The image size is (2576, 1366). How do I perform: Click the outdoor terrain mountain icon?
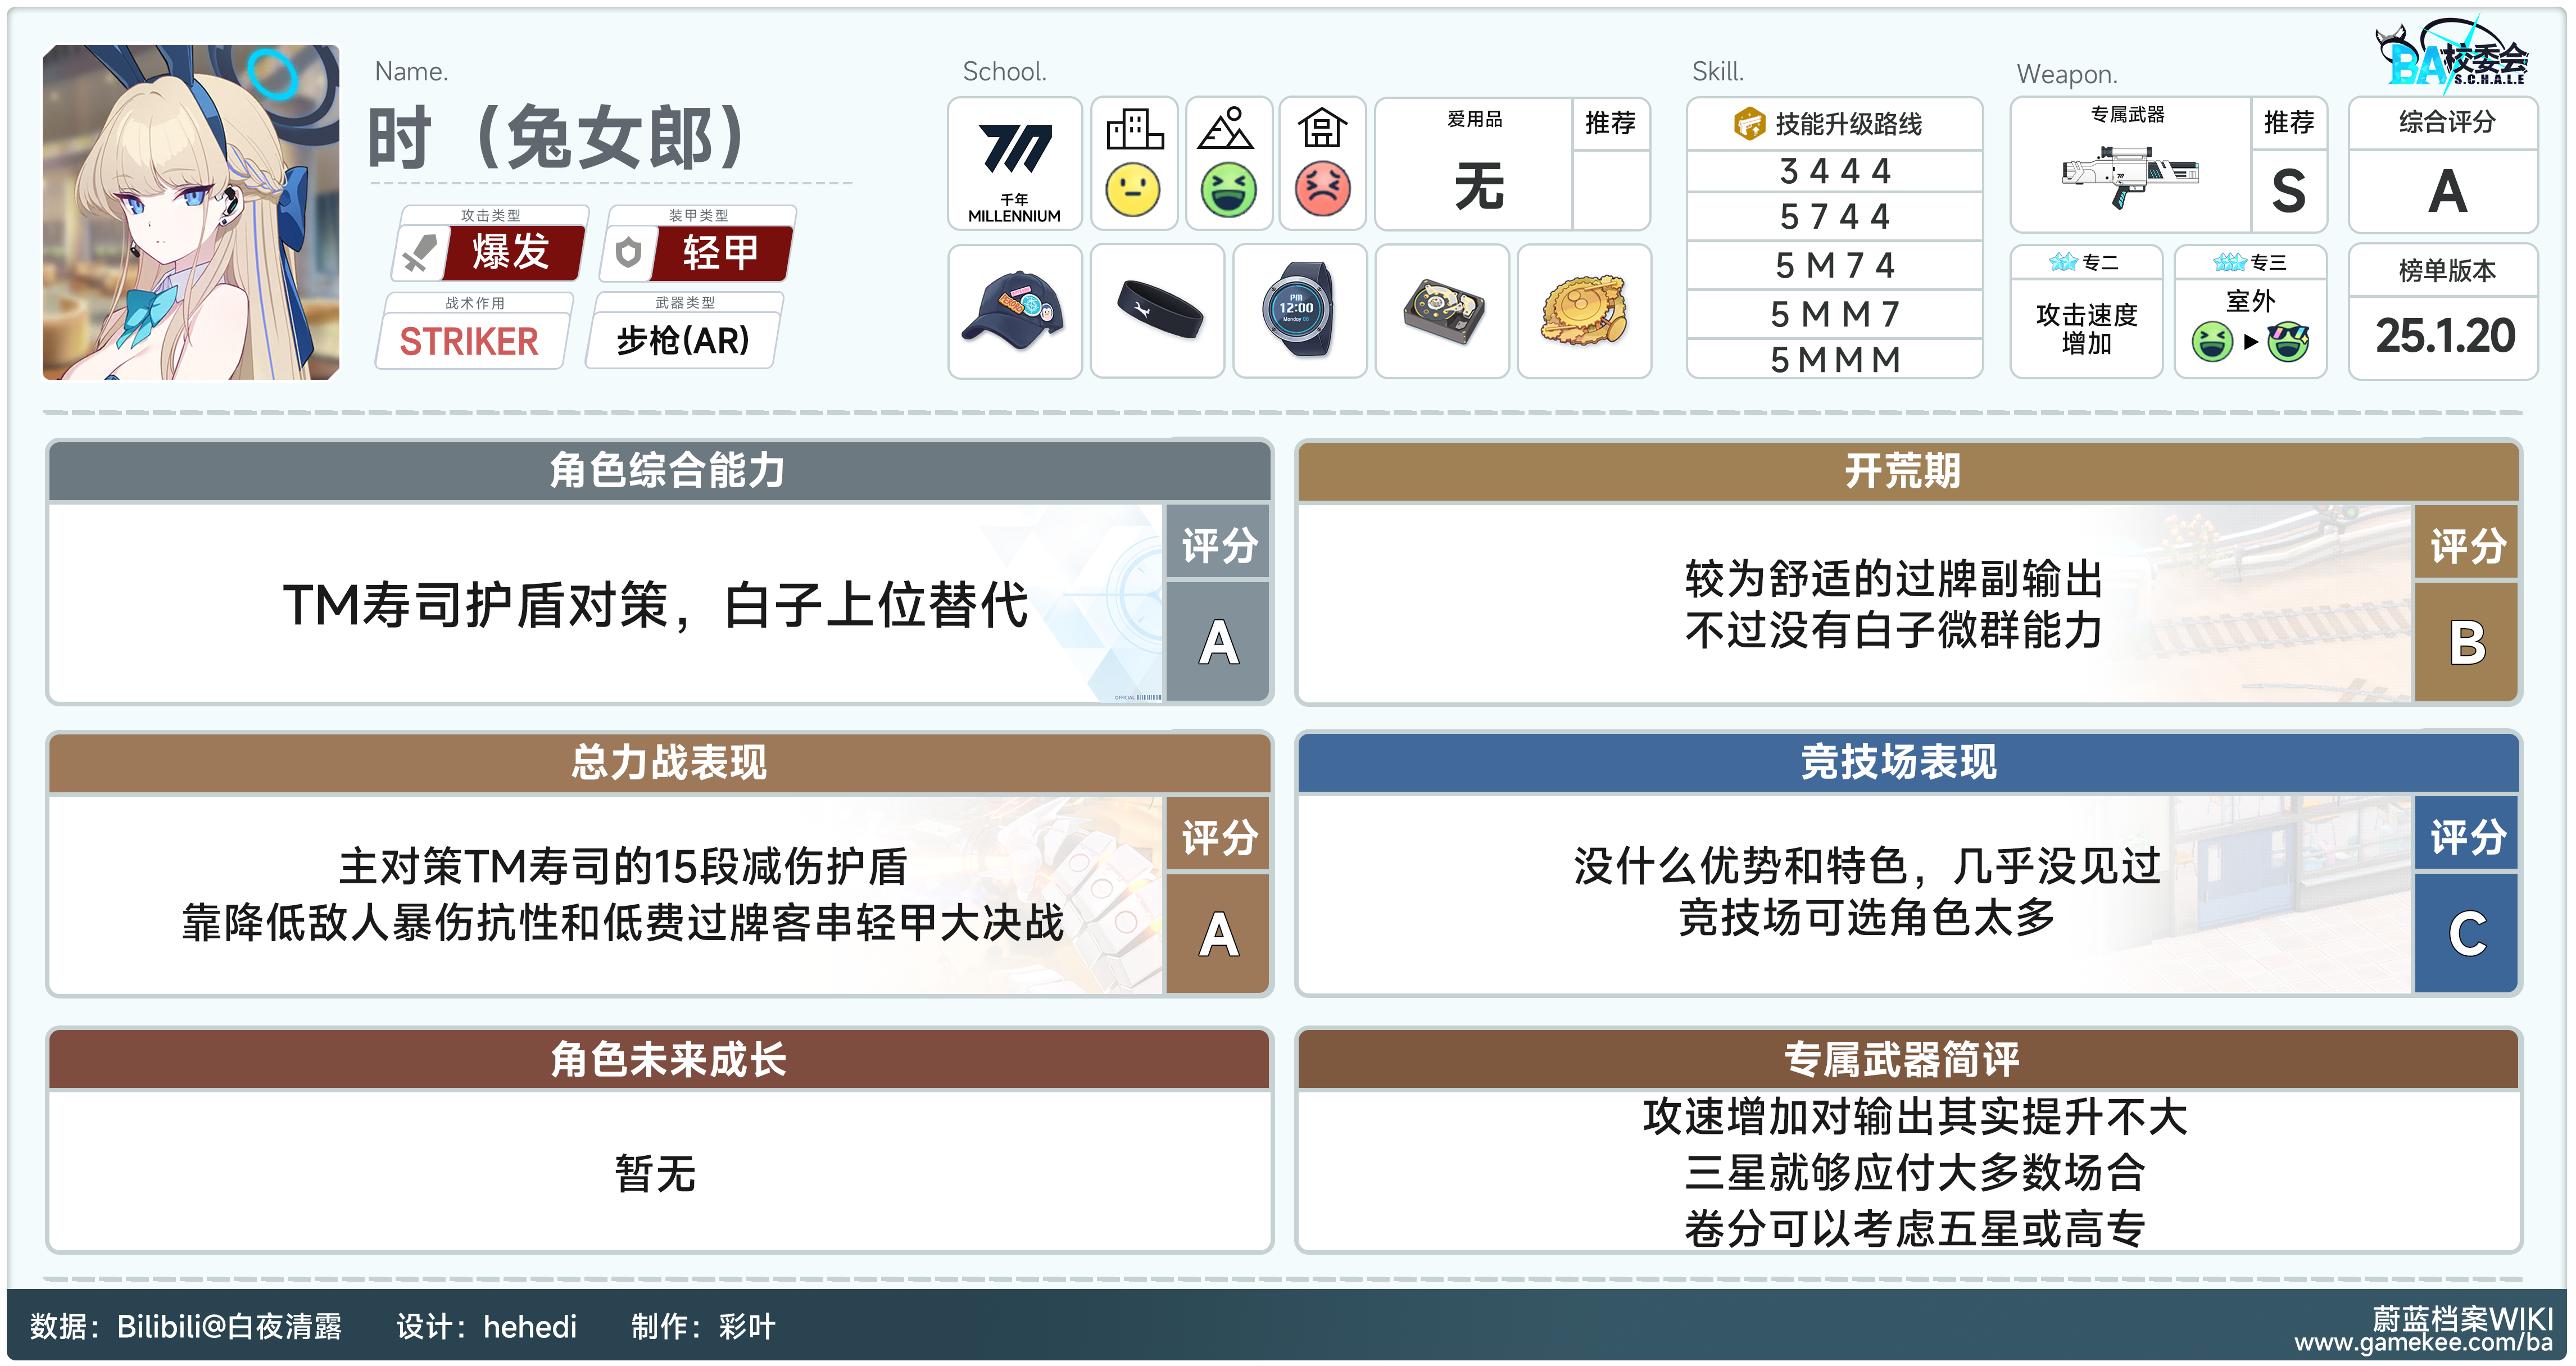1227,129
